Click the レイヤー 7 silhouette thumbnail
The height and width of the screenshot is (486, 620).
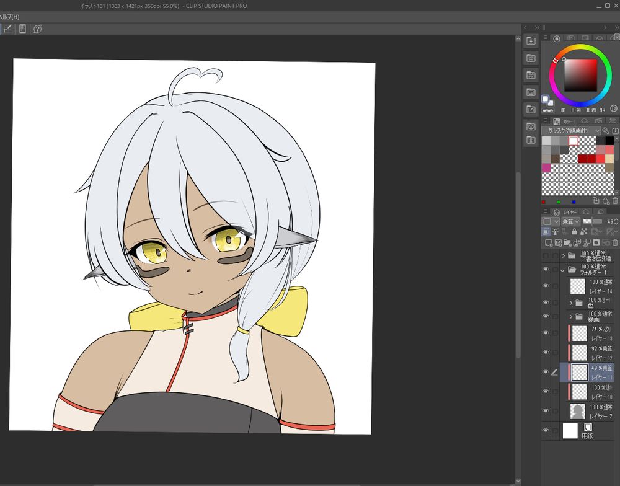[x=578, y=411]
